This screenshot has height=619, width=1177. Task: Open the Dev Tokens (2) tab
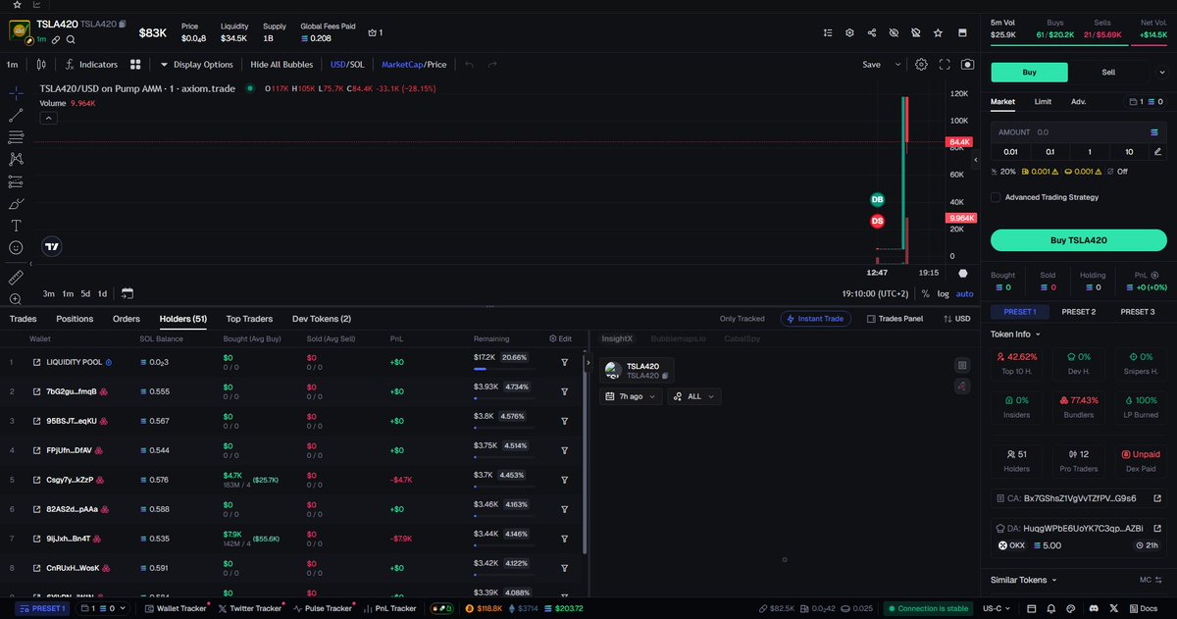[322, 319]
